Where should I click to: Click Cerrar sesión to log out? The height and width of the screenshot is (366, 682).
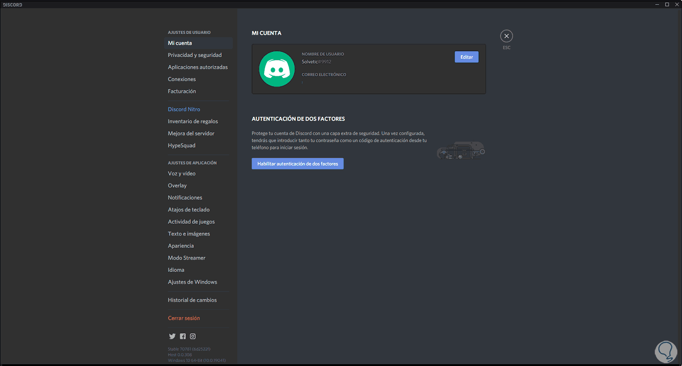(x=198, y=318)
